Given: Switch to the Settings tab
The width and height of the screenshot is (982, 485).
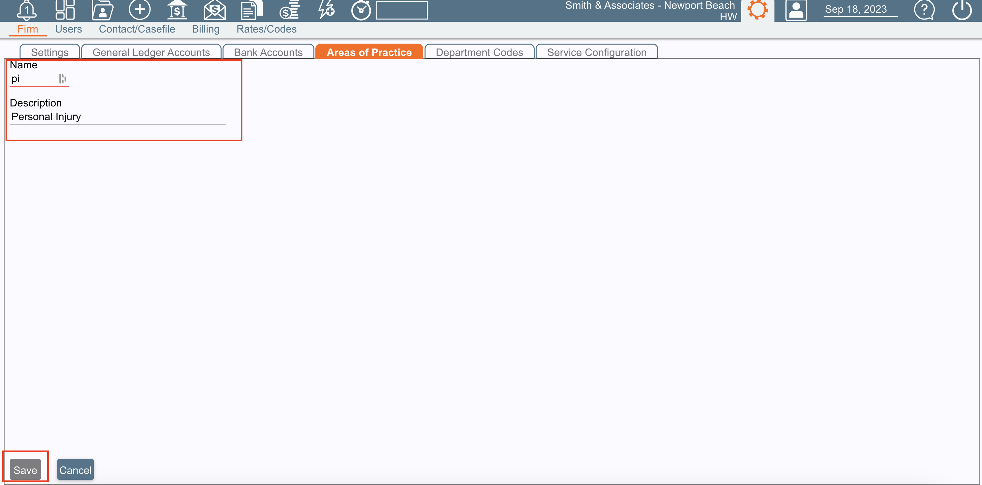Looking at the screenshot, I should pyautogui.click(x=50, y=52).
